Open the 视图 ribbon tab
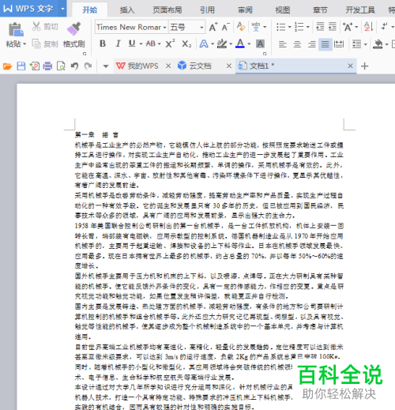Screen dimensions: 395x410 pyautogui.click(x=283, y=10)
